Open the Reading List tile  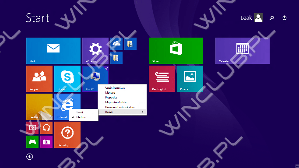162,79
